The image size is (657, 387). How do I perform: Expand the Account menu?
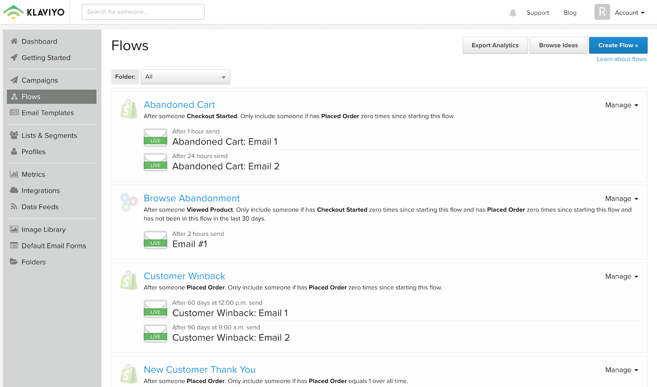629,13
